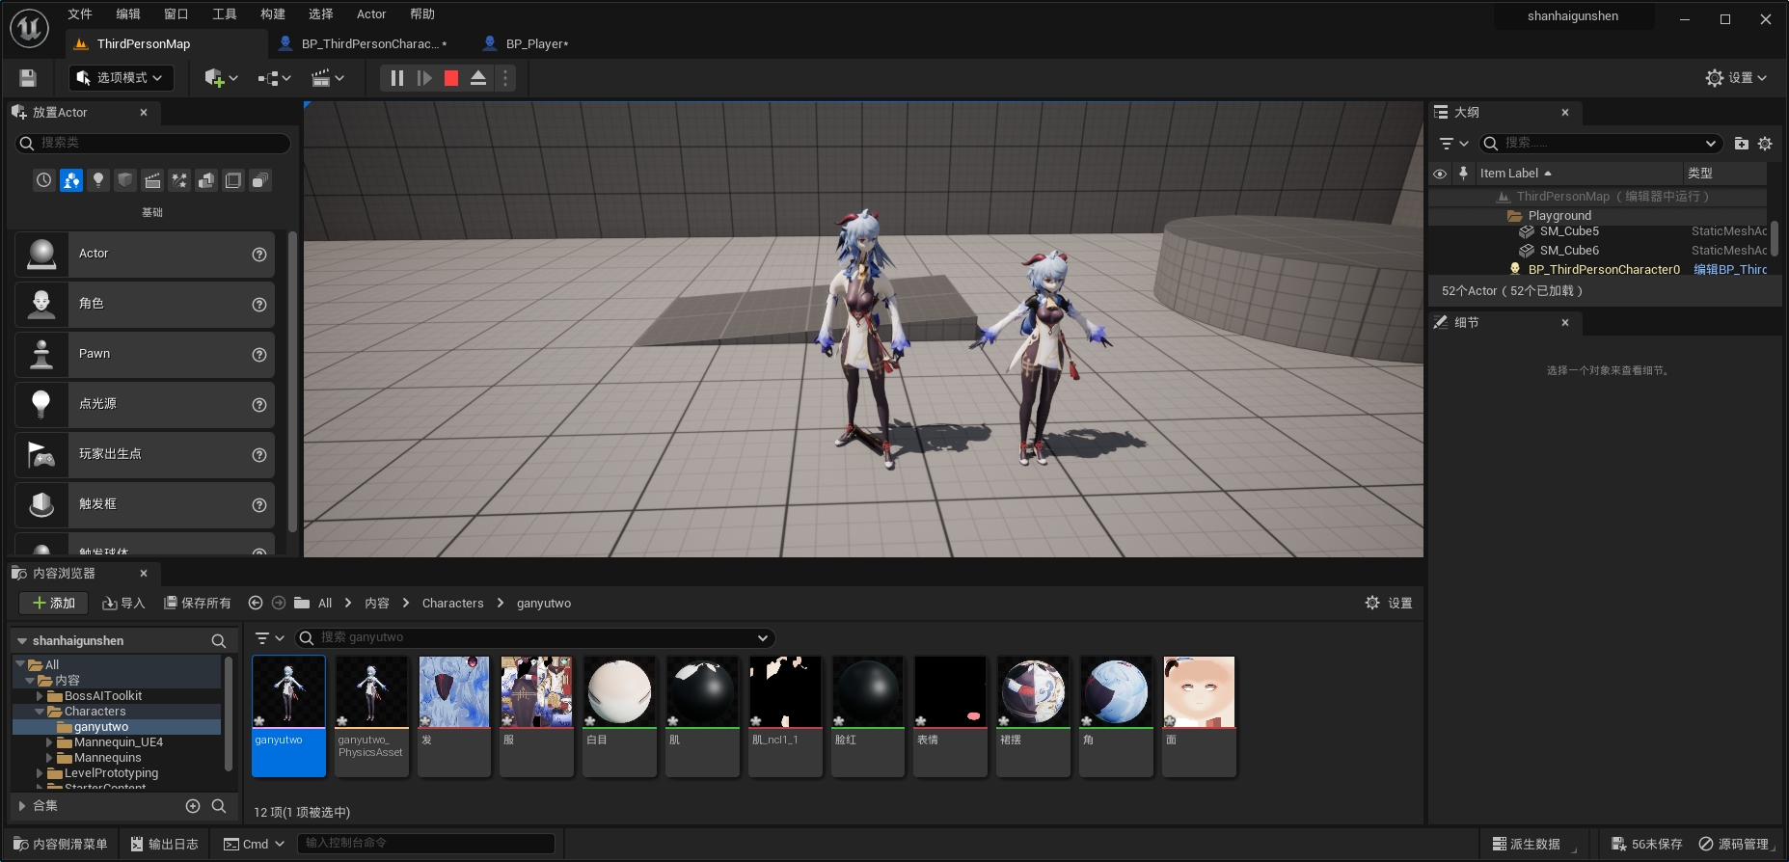Stop the play session with the red square
The height and width of the screenshot is (862, 1789).
(451, 78)
